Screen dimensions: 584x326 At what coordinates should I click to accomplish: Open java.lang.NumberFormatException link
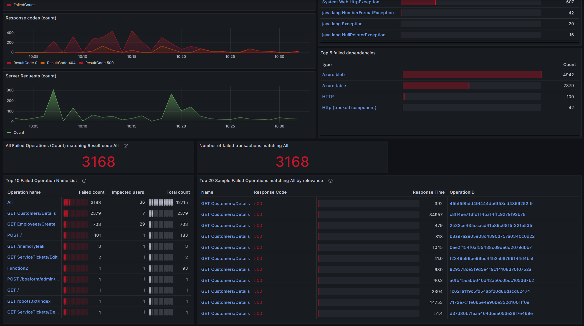pyautogui.click(x=358, y=13)
